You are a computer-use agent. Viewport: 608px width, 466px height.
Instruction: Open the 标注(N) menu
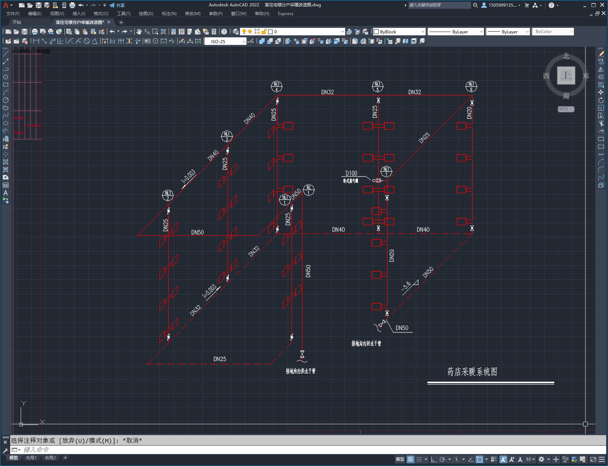(169, 14)
